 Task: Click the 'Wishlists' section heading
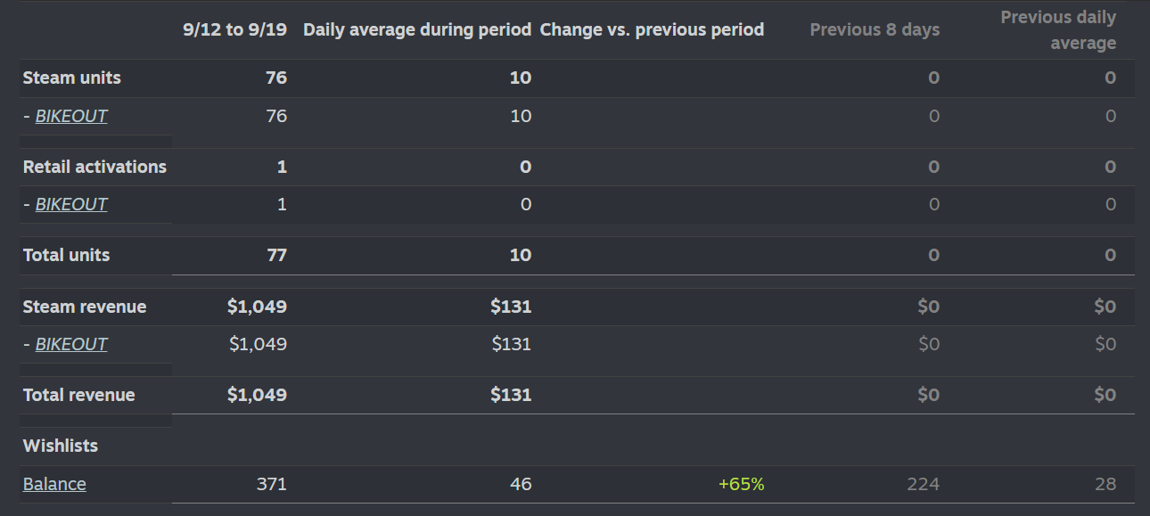click(61, 446)
